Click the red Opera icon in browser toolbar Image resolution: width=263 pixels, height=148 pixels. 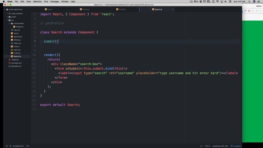coord(249,11)
